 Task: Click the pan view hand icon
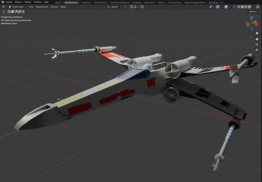[x=257, y=39]
